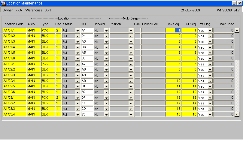Click Type field PCK in row A1/02/1
Image resolution: width=243 pixels, height=150 pixels.
tap(48, 64)
